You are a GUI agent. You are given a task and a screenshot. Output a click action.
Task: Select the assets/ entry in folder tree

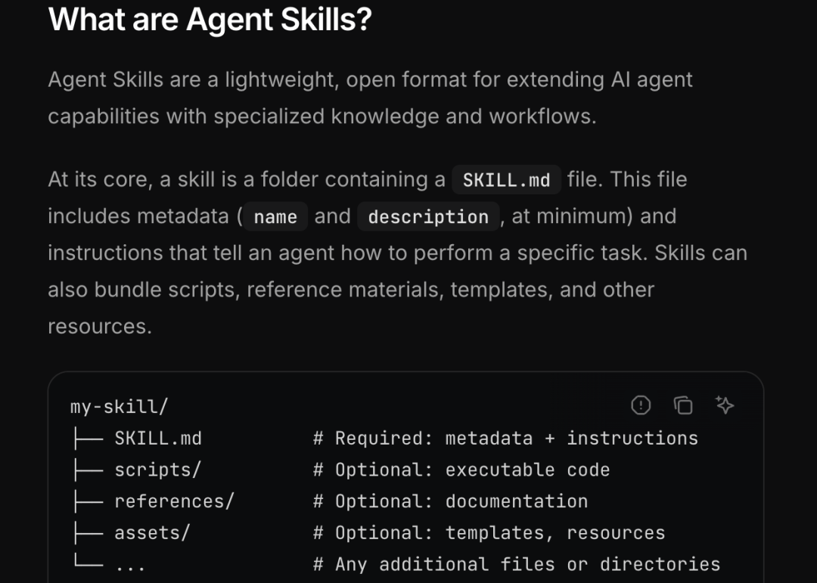click(152, 533)
